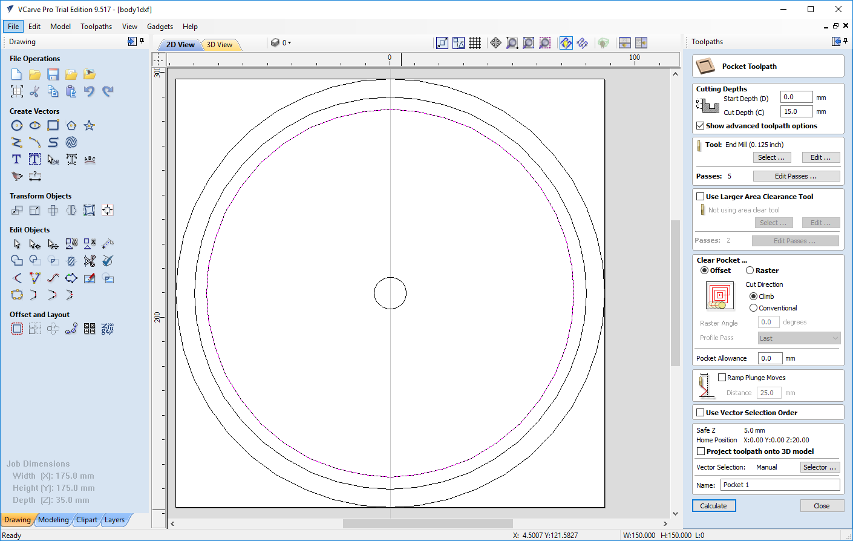Image resolution: width=853 pixels, height=541 pixels.
Task: Click the Edit... button for the End Mill tool
Action: (x=821, y=157)
